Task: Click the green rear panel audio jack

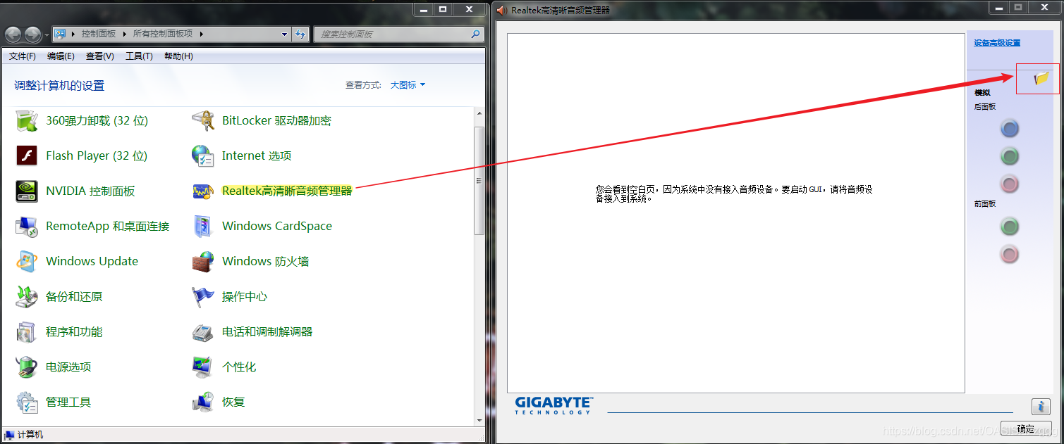Action: tap(1010, 156)
